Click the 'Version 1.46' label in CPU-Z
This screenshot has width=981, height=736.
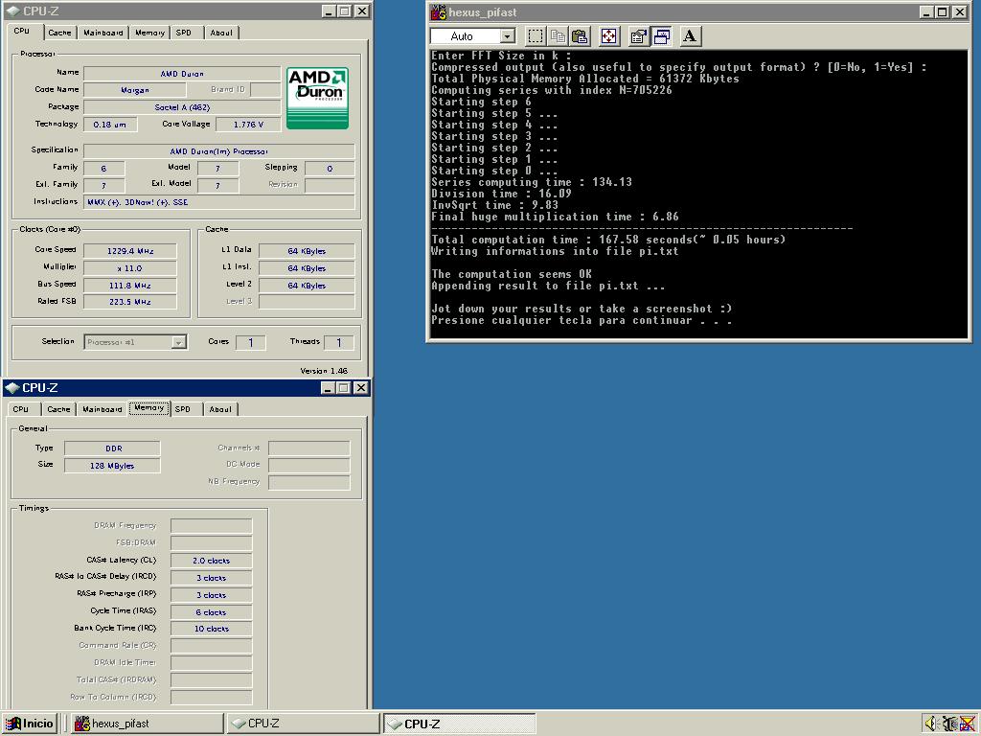pyautogui.click(x=324, y=371)
